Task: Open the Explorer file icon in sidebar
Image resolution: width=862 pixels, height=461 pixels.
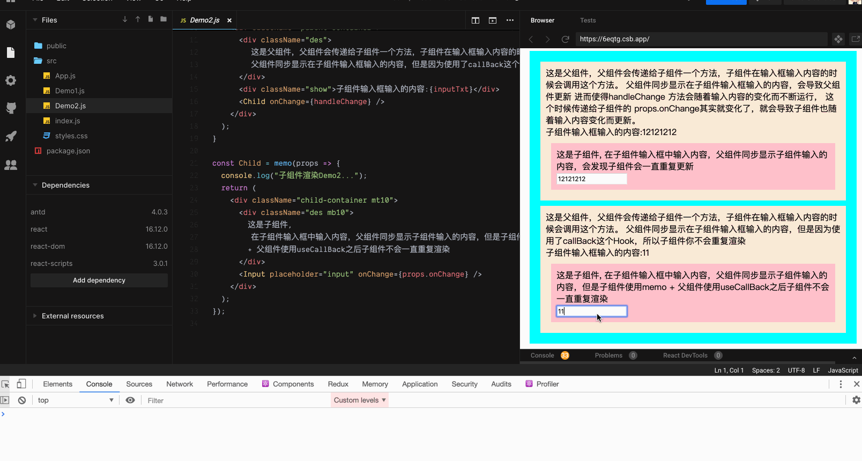Action: click(x=11, y=53)
